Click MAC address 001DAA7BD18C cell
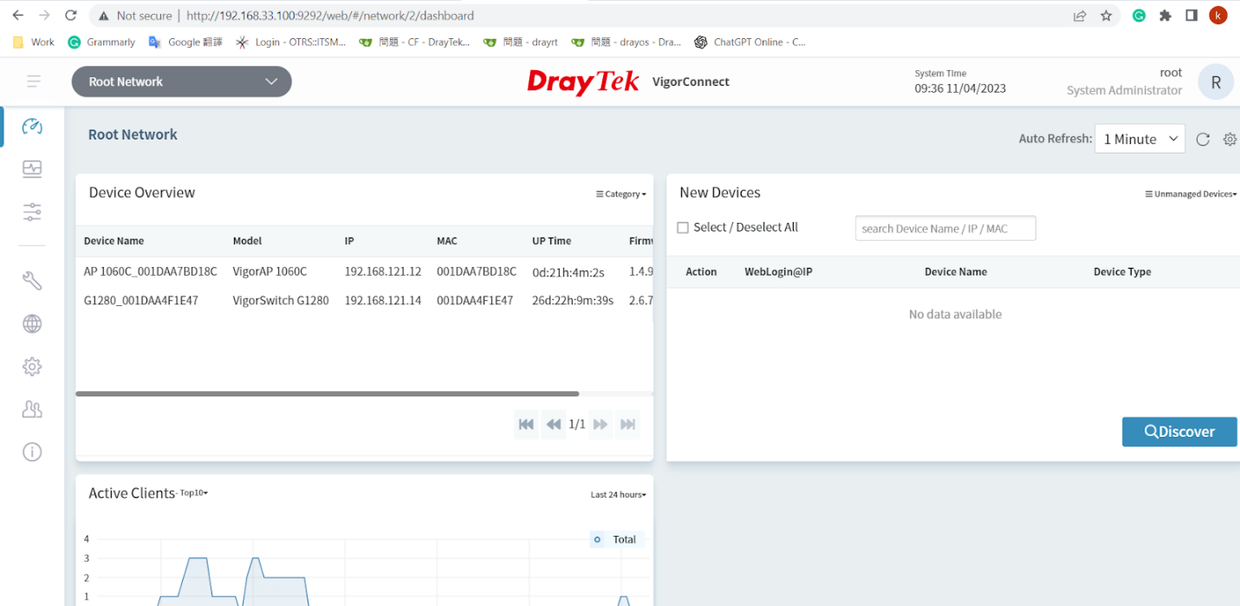Image resolution: width=1240 pixels, height=606 pixels. [x=477, y=271]
